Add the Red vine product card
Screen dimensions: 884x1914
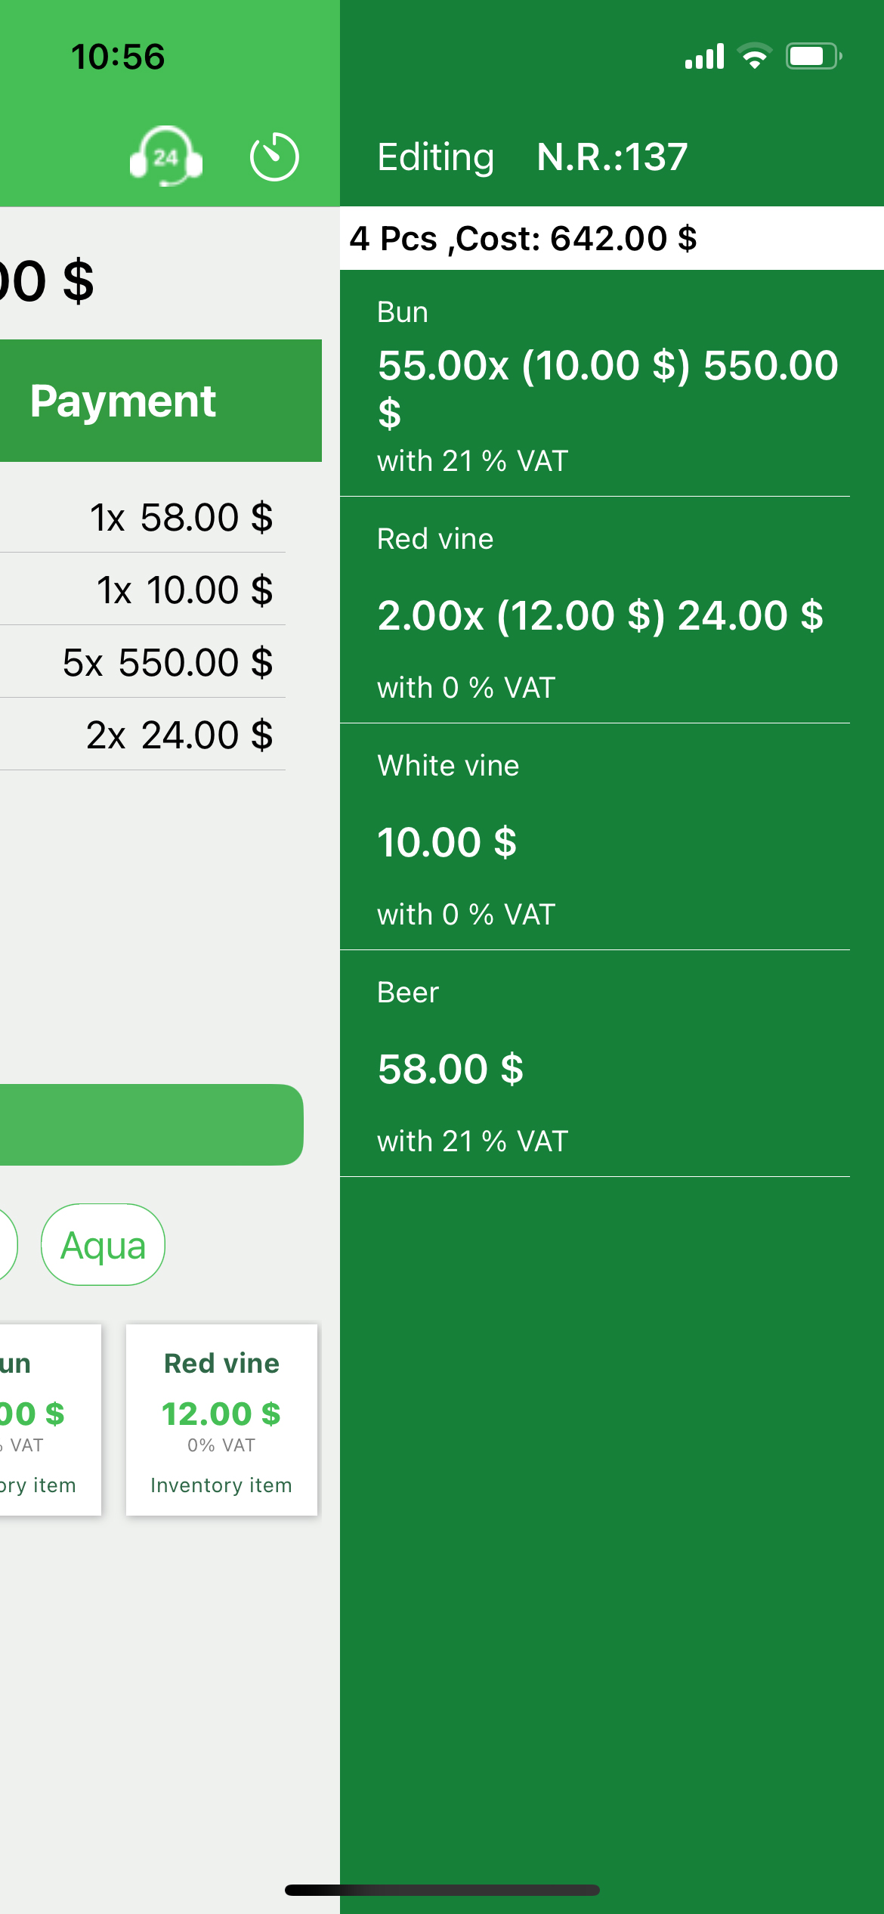click(221, 1420)
